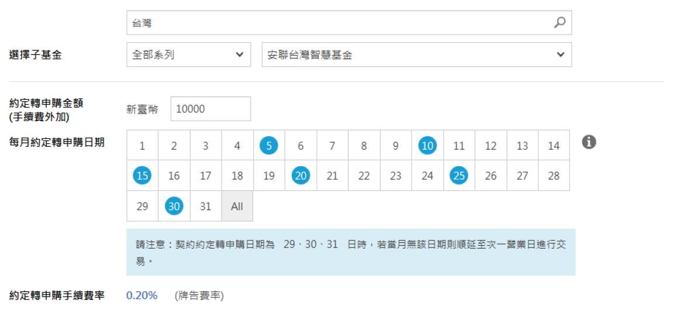Open the 全部系列 series dropdown
This screenshot has width=677, height=310.
pyautogui.click(x=189, y=54)
